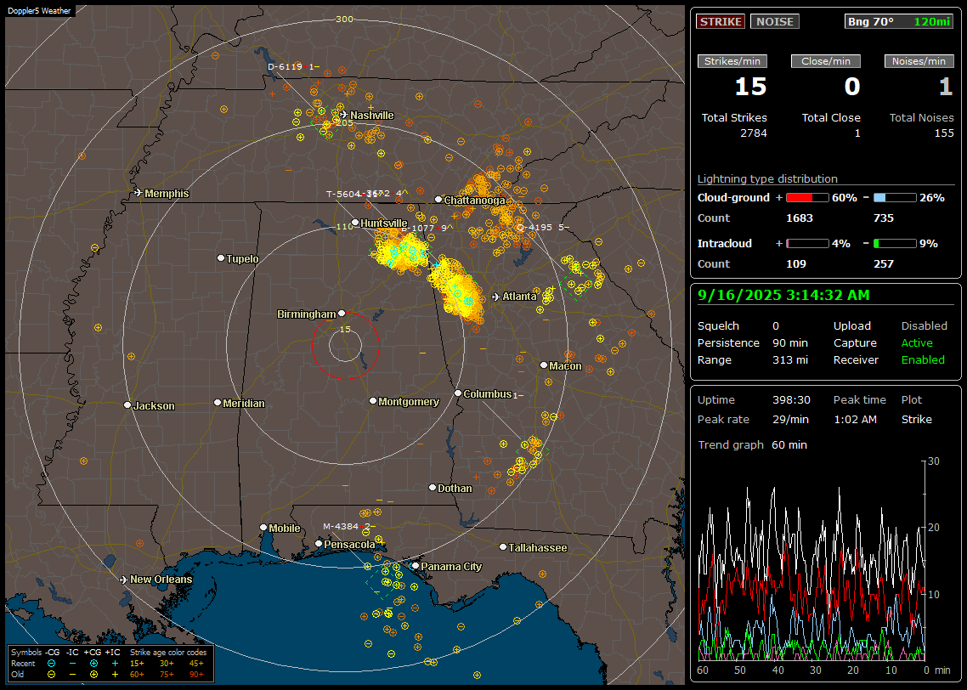
Task: Click the NOISE indicator
Action: [x=775, y=21]
